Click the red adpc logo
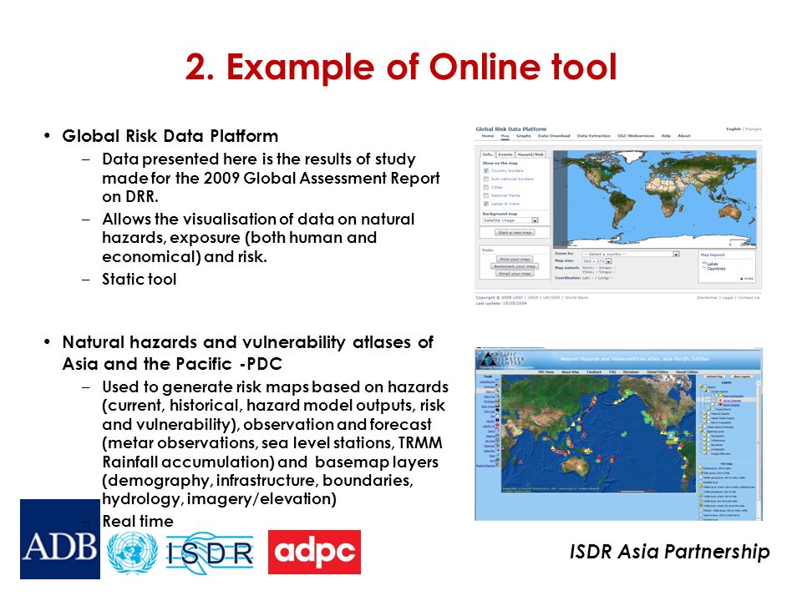Viewport: 802px width, 601px height. [x=315, y=552]
